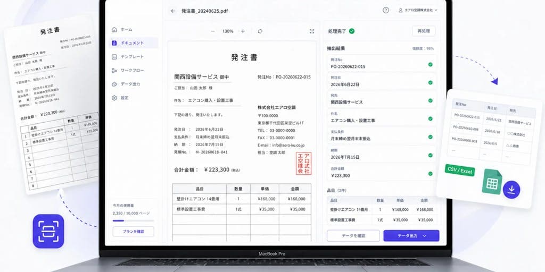The width and height of the screenshot is (545, 272).
Task: Click the scanned 発注書 paper thumbnail on left
Action: [x=52, y=104]
